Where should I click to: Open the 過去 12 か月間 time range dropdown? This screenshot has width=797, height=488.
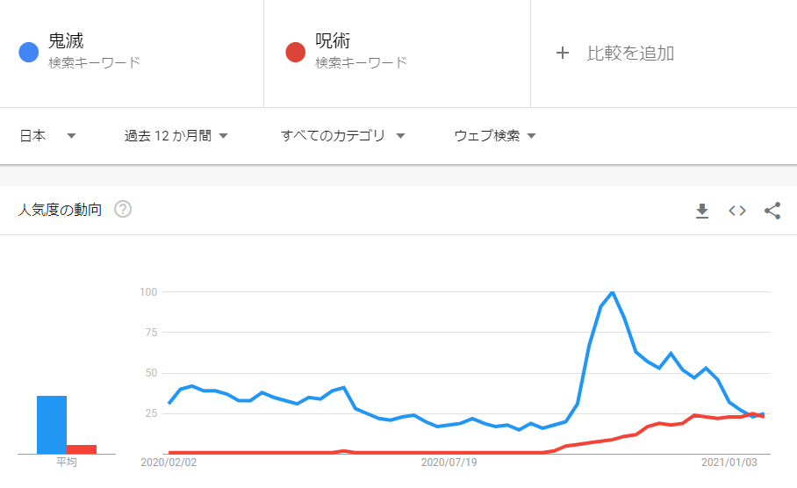(x=176, y=136)
